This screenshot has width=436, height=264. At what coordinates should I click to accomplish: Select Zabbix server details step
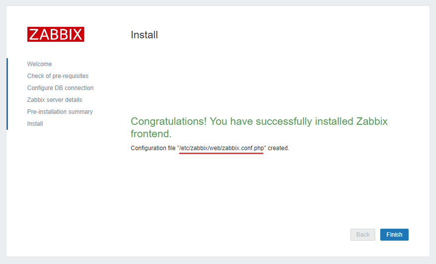click(55, 100)
